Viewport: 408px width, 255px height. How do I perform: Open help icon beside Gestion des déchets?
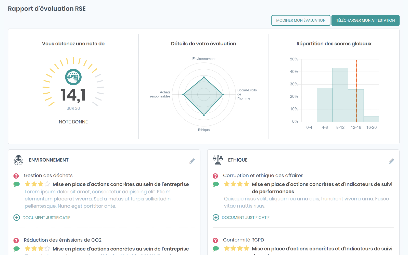(x=16, y=176)
